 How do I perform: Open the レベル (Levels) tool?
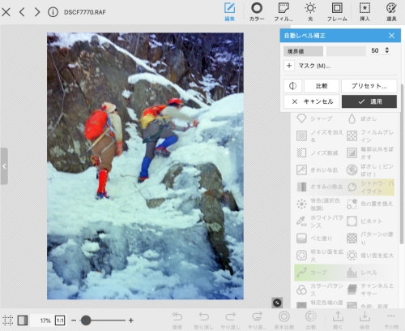pyautogui.click(x=362, y=273)
